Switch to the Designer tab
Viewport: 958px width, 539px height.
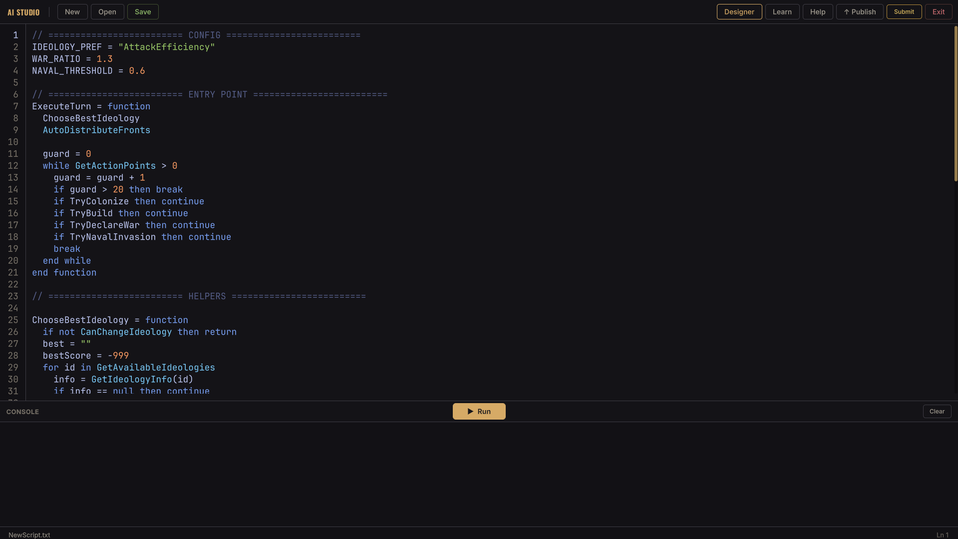[x=739, y=12]
